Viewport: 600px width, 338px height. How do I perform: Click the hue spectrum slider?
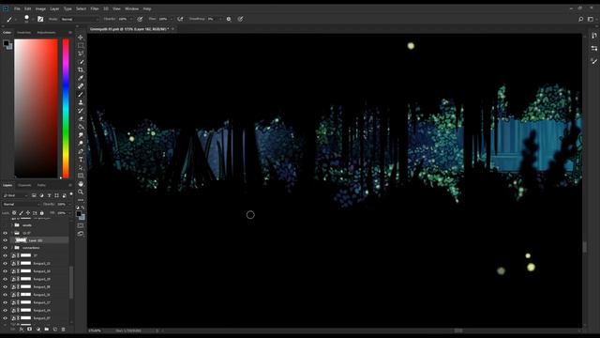66,109
